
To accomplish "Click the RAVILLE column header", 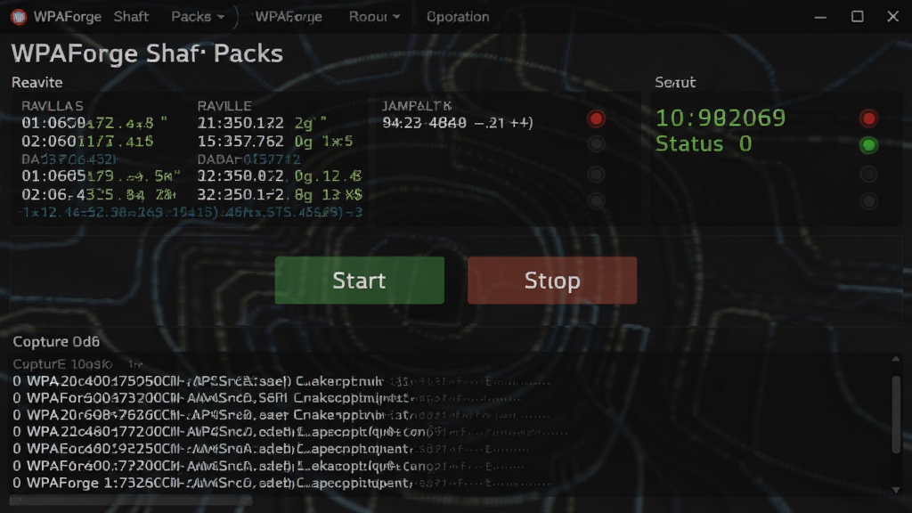I will click(x=224, y=106).
